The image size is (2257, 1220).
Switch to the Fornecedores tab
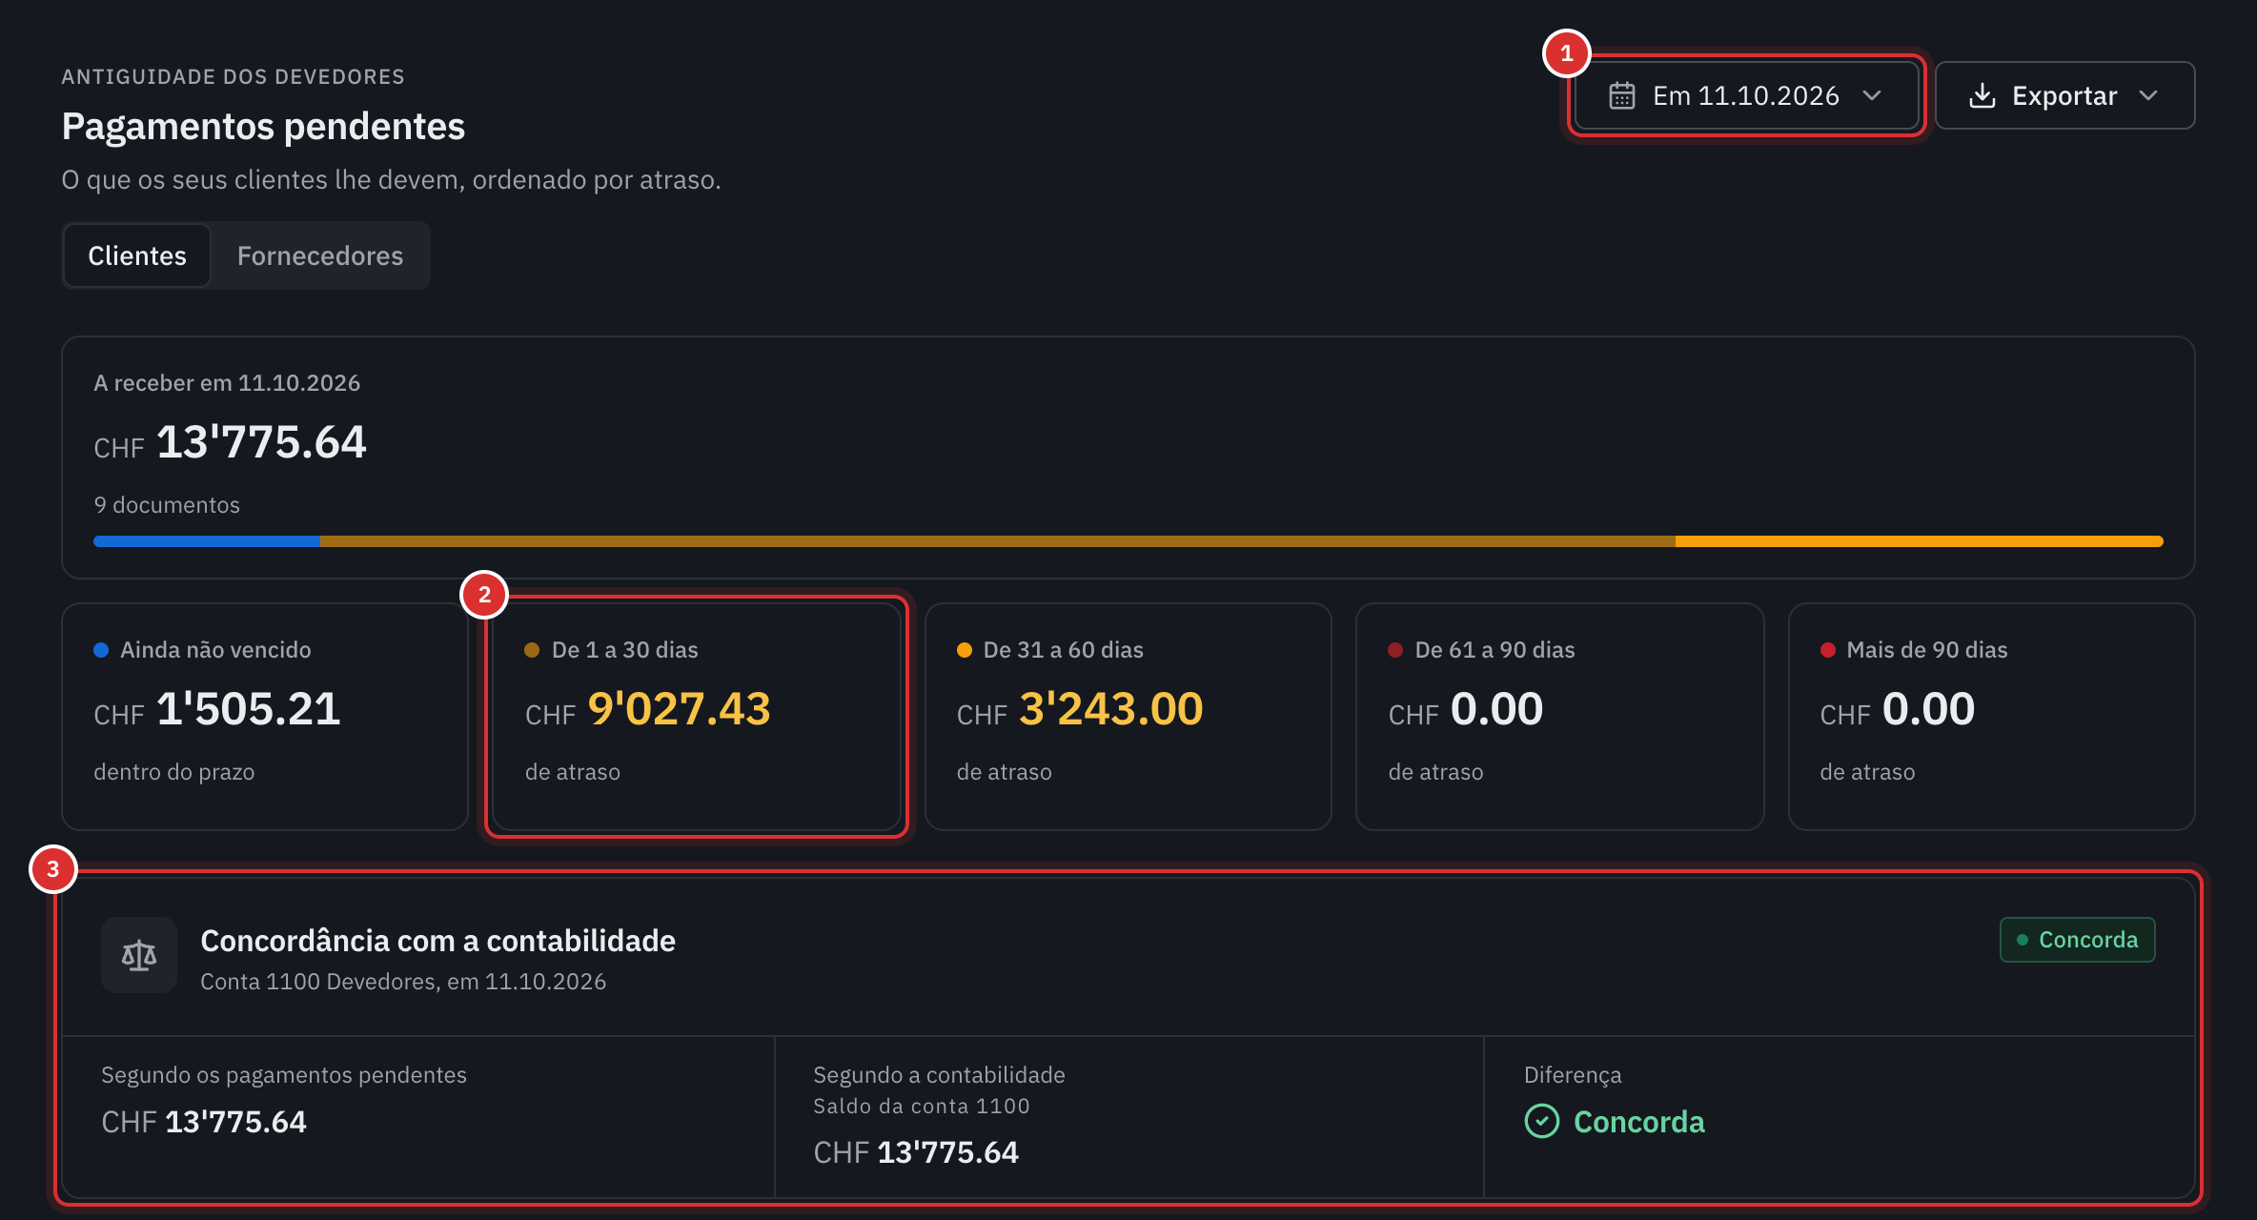(x=320, y=255)
